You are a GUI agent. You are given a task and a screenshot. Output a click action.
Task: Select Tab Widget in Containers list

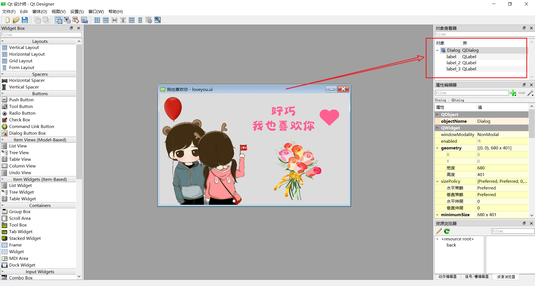point(21,232)
